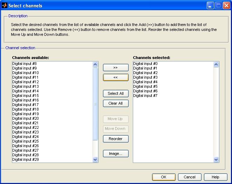Image resolution: width=232 pixels, height=184 pixels.
Task: Click the Remove (<<) button
Action: point(116,77)
